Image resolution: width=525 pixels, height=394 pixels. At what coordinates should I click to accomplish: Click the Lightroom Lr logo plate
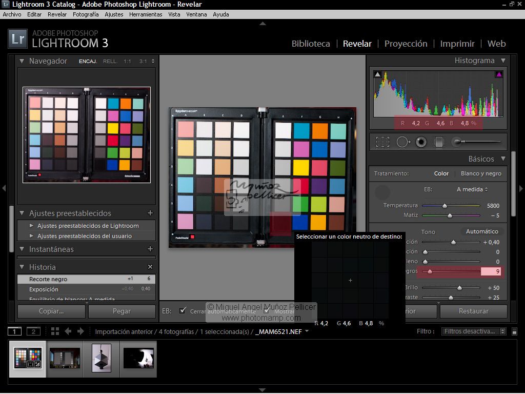pyautogui.click(x=17, y=39)
